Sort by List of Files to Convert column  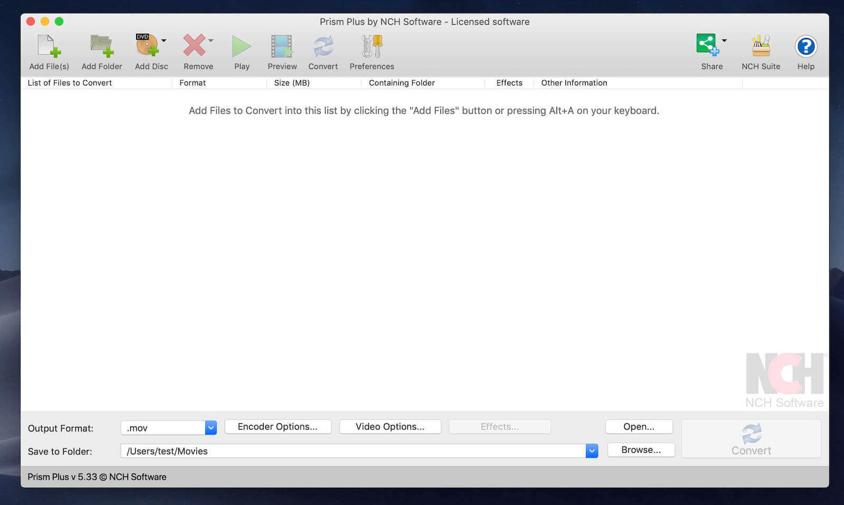coord(97,83)
